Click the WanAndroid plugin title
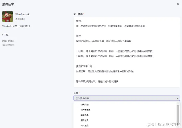 pyautogui.click(x=23, y=14)
